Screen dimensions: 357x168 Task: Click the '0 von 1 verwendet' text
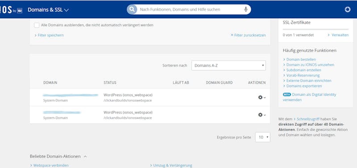point(298,35)
